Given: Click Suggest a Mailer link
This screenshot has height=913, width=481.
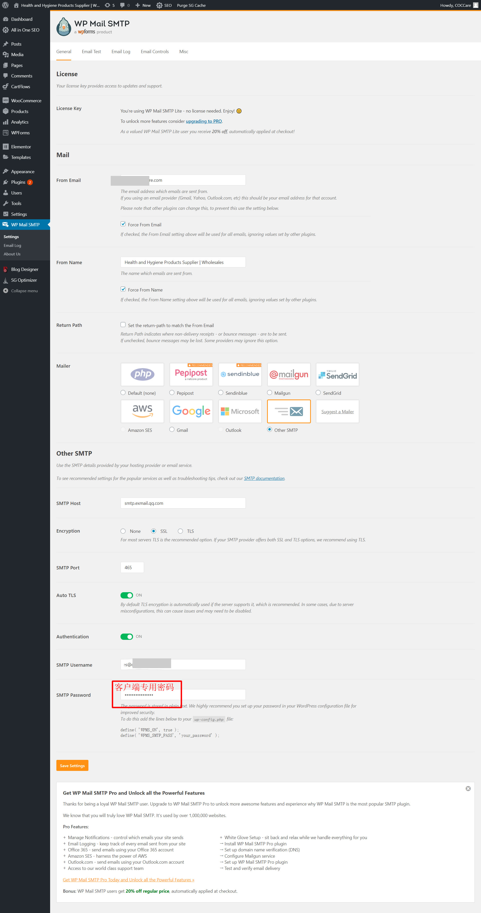Looking at the screenshot, I should [337, 412].
